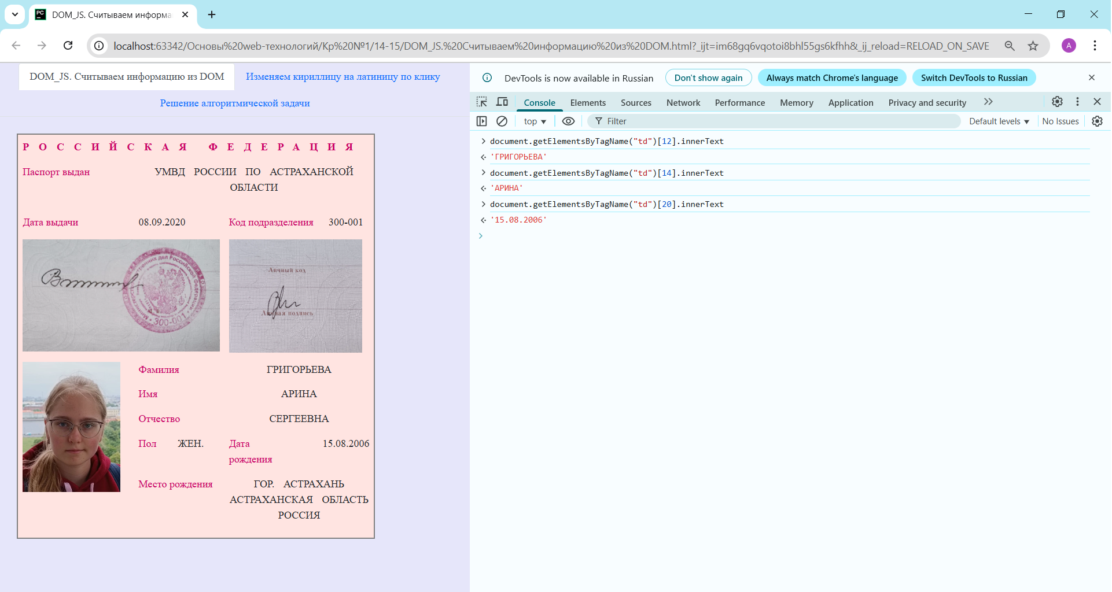Open DevTools settings gear icon
This screenshot has width=1112, height=592.
(x=1057, y=102)
